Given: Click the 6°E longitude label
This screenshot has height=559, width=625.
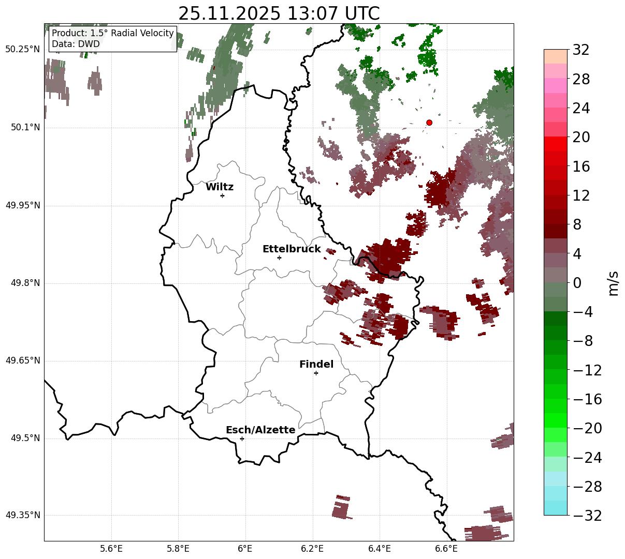Looking at the screenshot, I should (x=245, y=549).
